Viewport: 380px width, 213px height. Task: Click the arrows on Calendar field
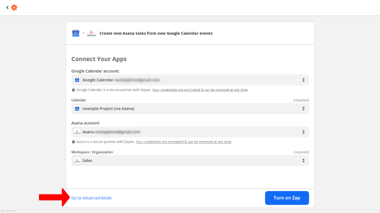[303, 108]
